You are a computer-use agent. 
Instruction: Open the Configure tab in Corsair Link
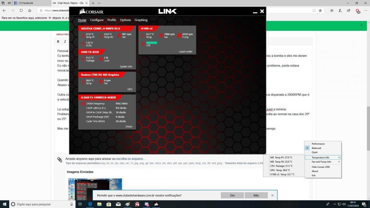click(97, 20)
